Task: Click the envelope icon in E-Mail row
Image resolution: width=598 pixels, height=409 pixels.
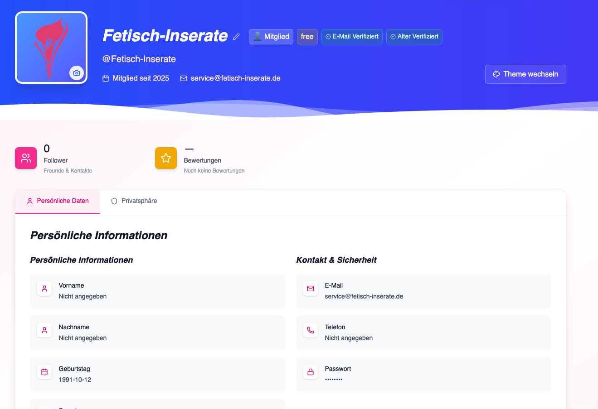Action: (311, 289)
